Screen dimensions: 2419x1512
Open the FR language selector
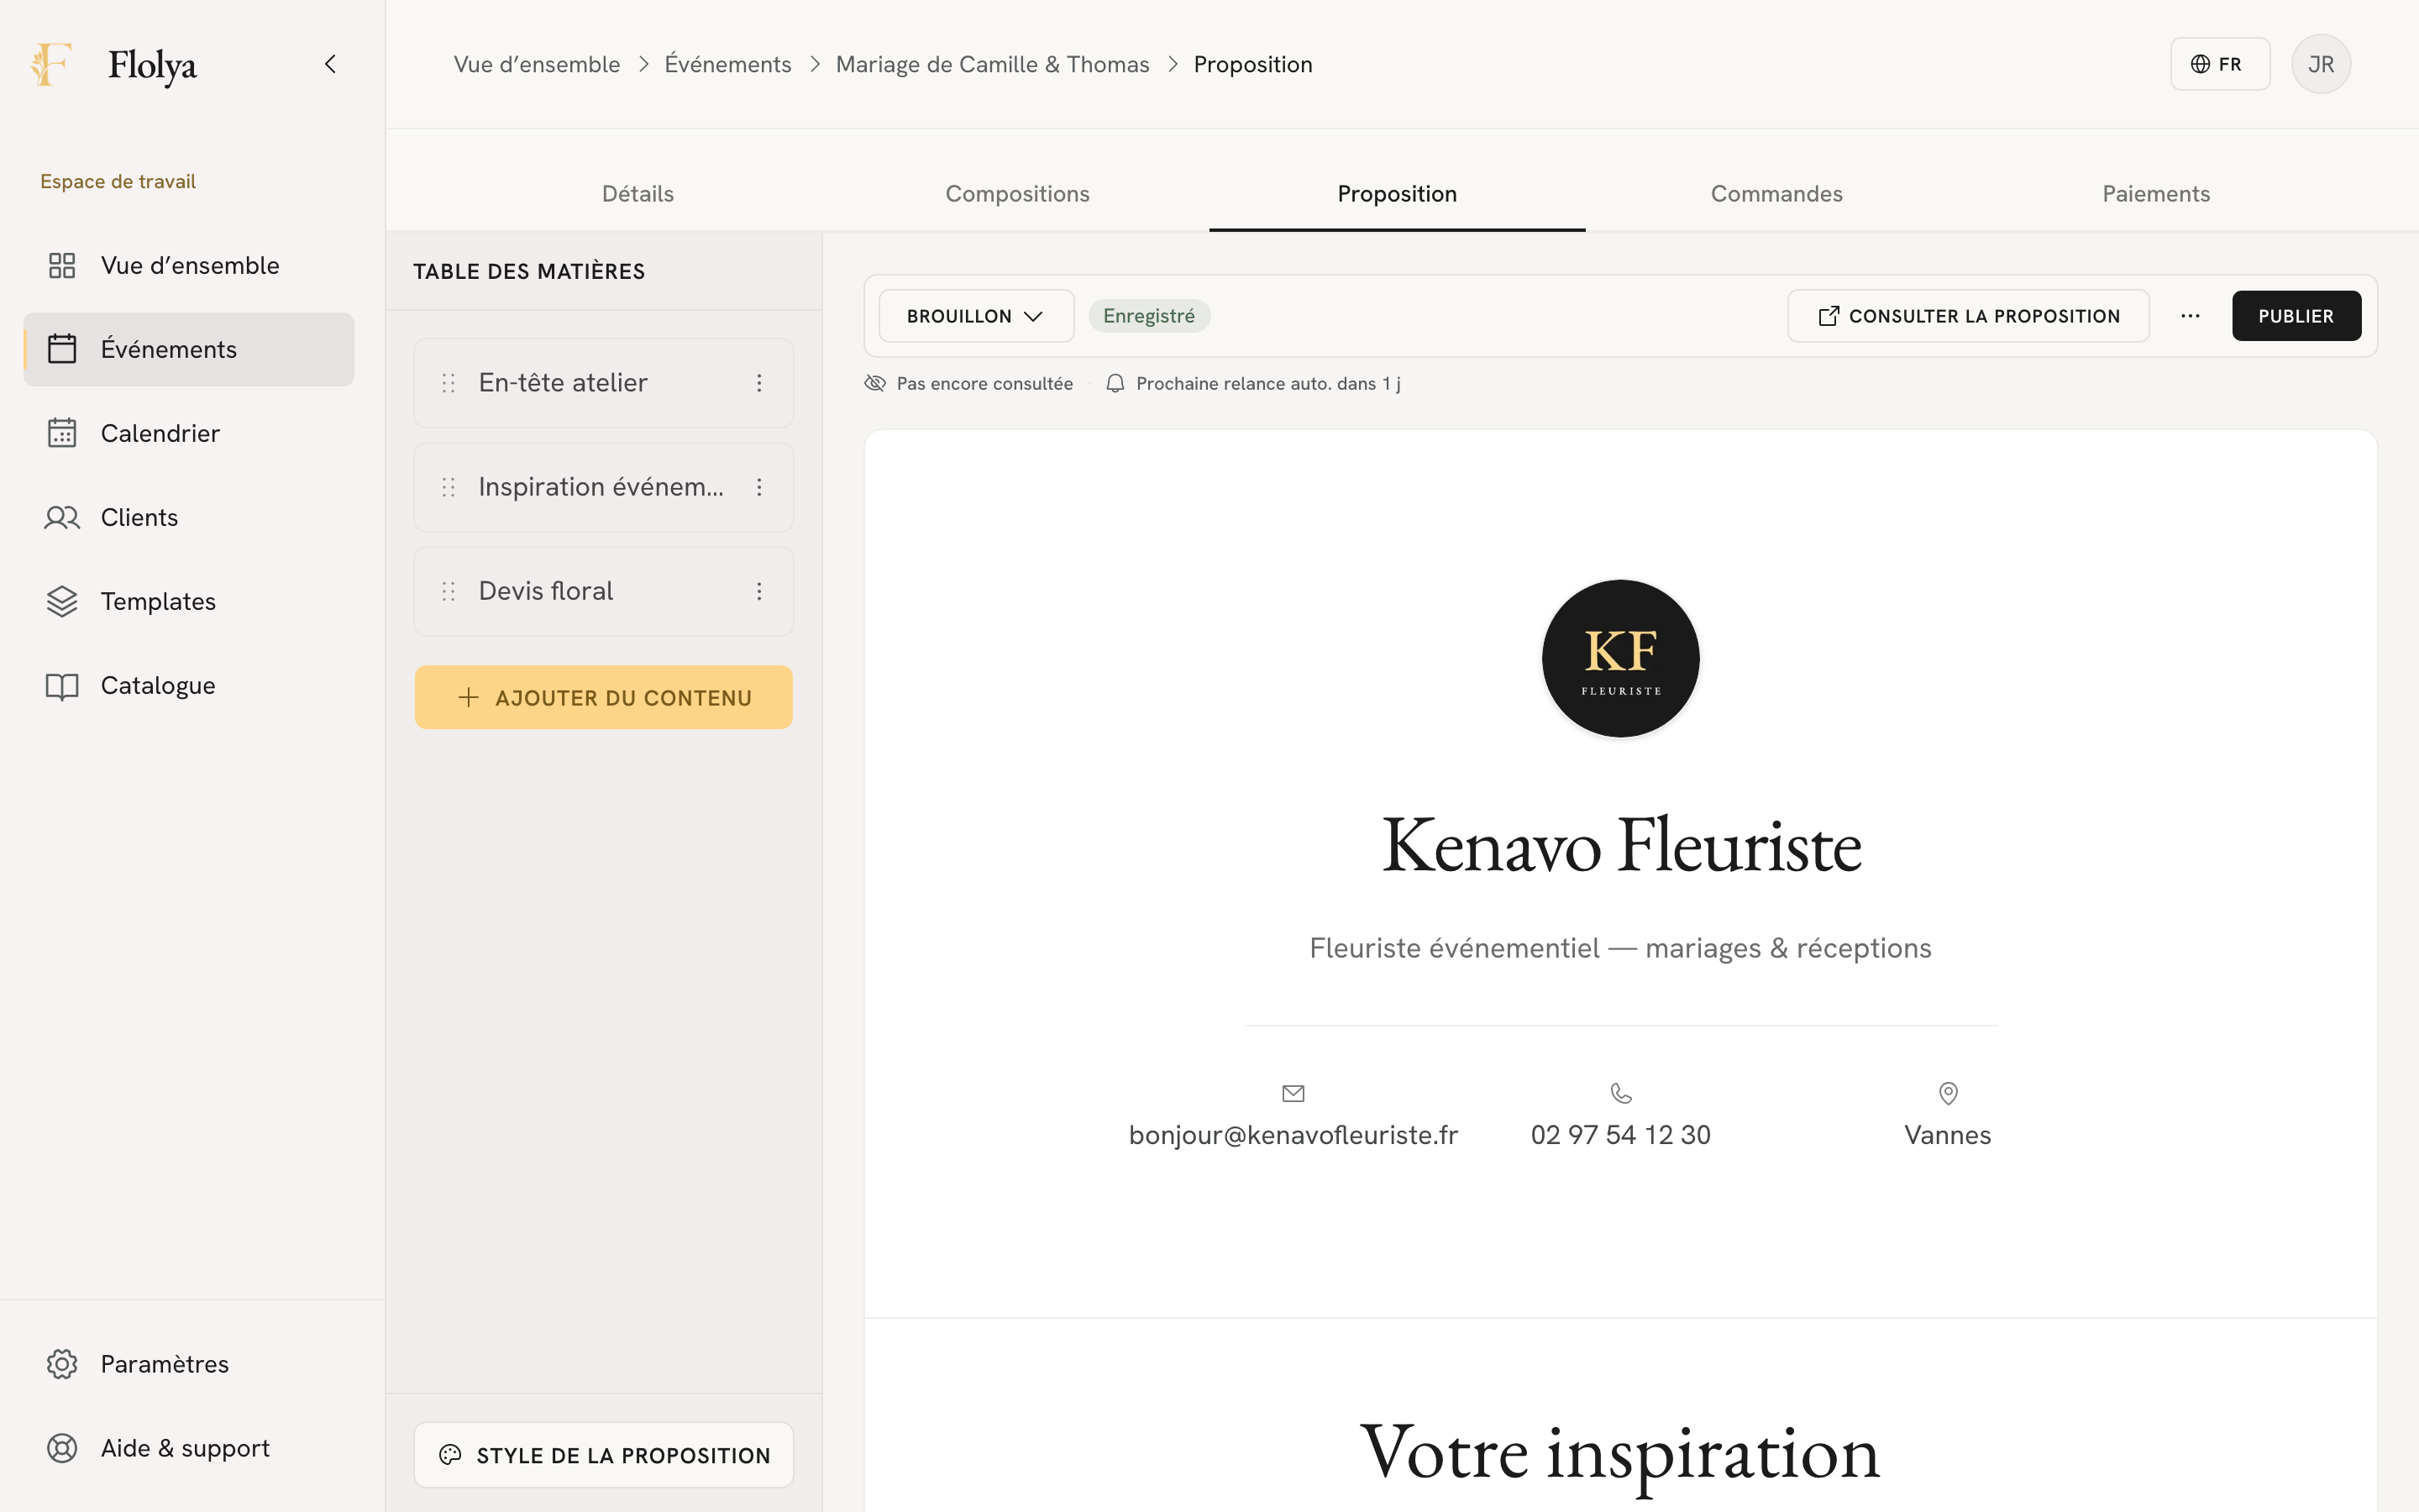(x=2219, y=64)
